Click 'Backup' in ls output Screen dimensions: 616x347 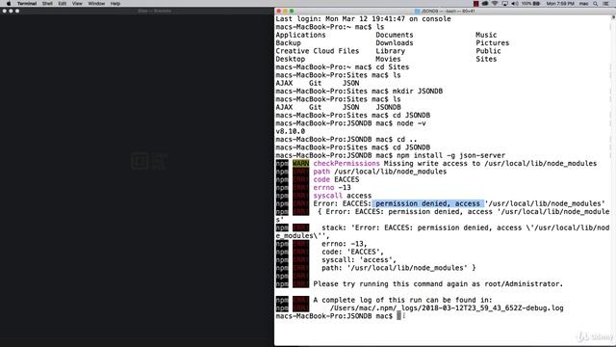point(288,42)
